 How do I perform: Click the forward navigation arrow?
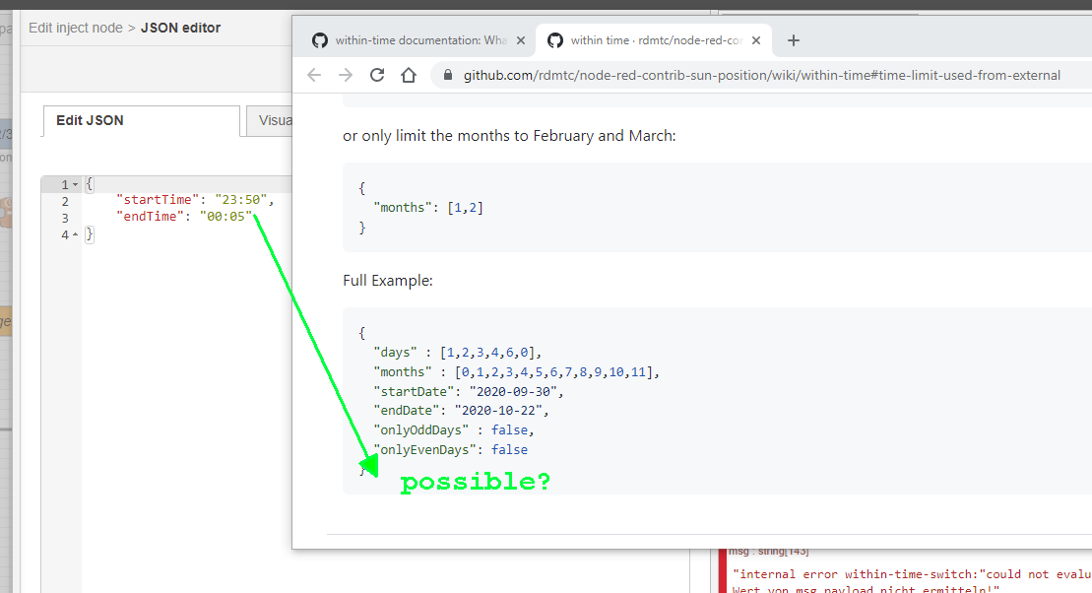[x=344, y=74]
